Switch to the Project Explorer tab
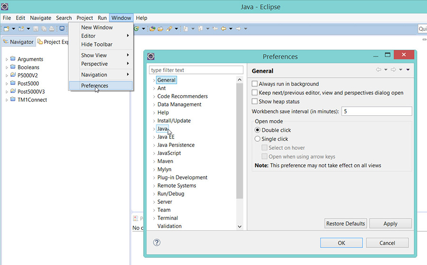 53,42
